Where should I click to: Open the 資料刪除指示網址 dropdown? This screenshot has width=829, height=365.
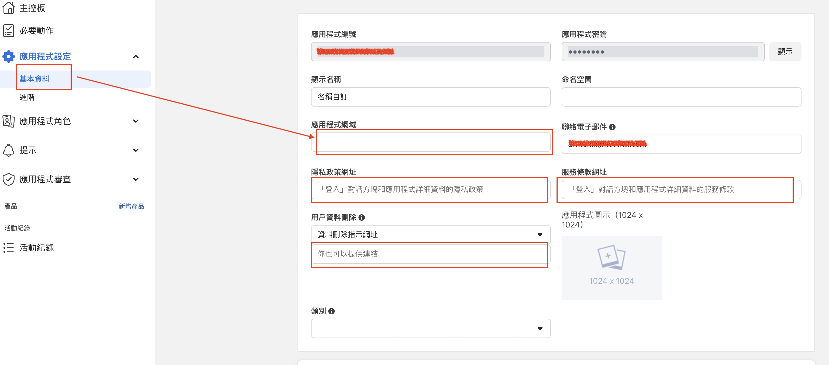coord(430,234)
